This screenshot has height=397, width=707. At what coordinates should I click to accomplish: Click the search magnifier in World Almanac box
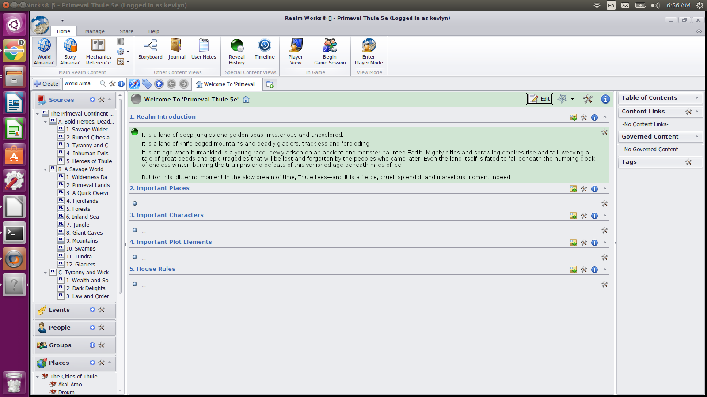point(103,84)
